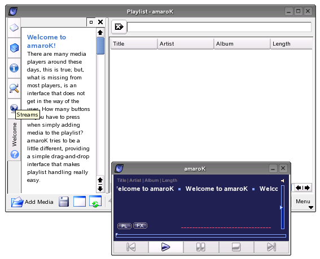
Task: Click the speaker volume icon in player
Action: [x=282, y=181]
